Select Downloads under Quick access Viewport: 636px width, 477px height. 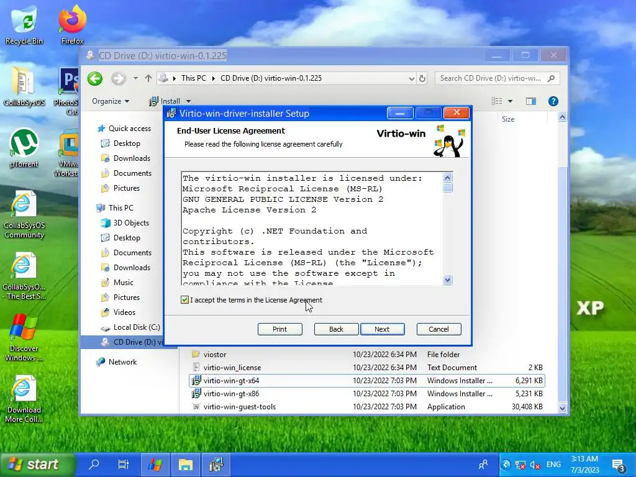[x=132, y=158]
